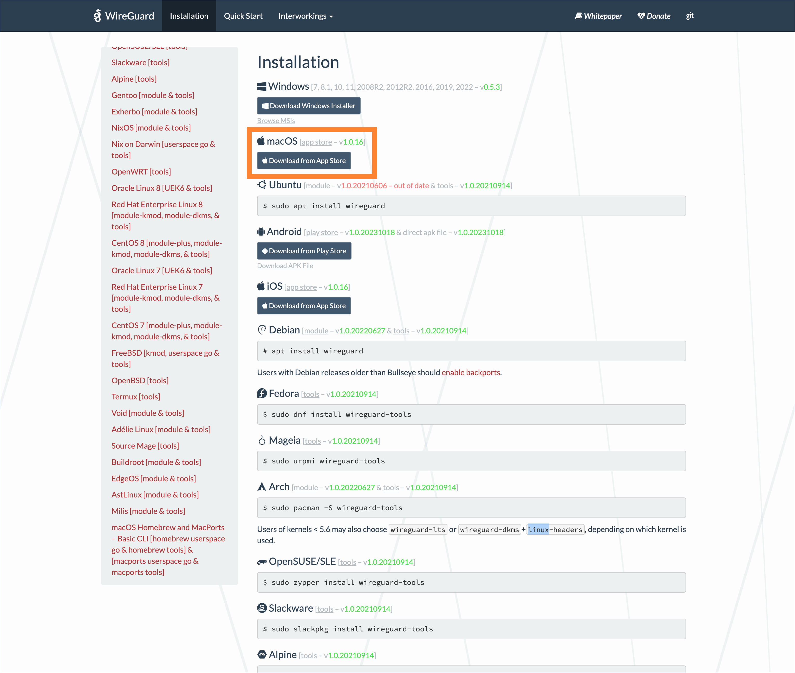Click the Whitepaper book icon in navbar
The width and height of the screenshot is (795, 673).
click(x=578, y=16)
